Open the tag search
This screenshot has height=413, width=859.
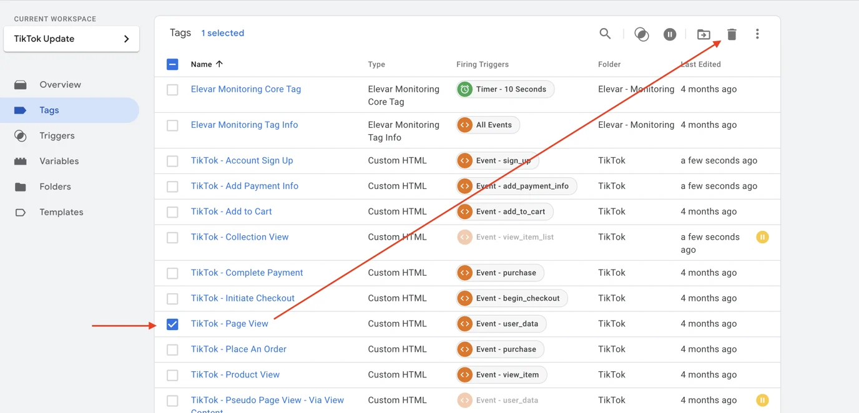(x=605, y=34)
